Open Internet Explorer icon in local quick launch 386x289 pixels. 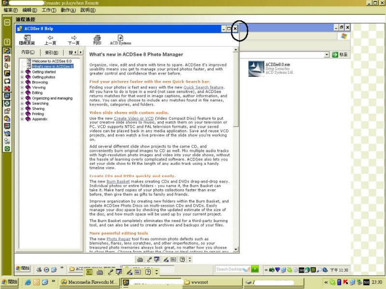(x=28, y=282)
